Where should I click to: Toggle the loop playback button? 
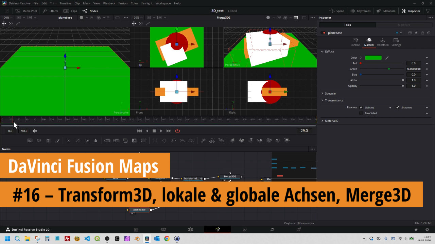[x=177, y=131]
